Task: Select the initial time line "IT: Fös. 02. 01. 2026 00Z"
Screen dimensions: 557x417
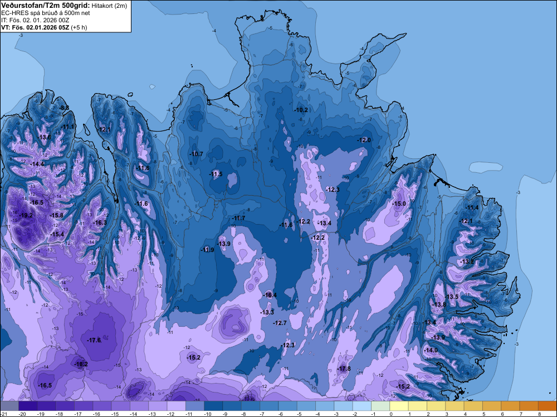Action: [35, 20]
